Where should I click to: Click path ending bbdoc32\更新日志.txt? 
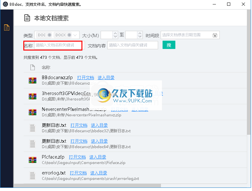tap(86, 131)
